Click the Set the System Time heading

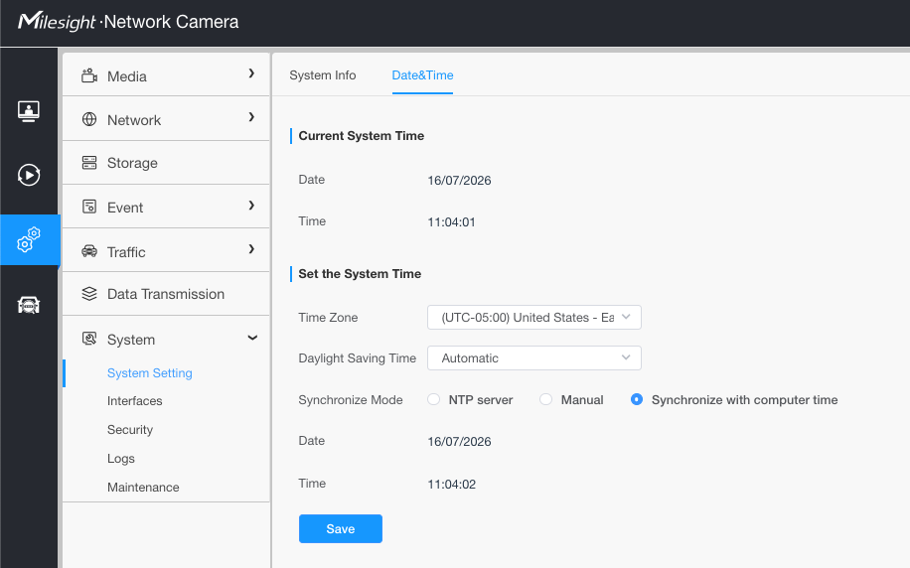[x=360, y=274]
